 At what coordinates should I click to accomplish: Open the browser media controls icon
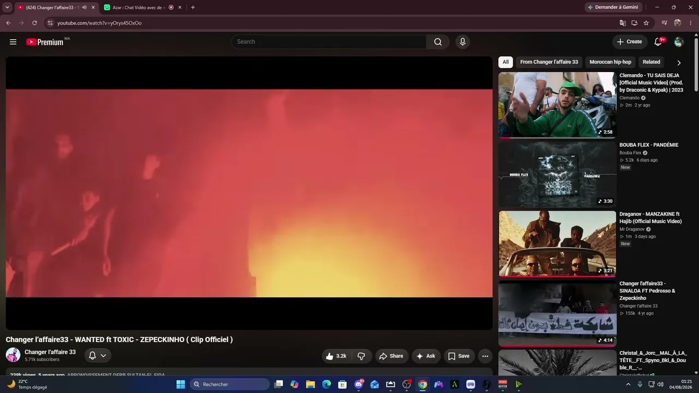[x=665, y=23]
